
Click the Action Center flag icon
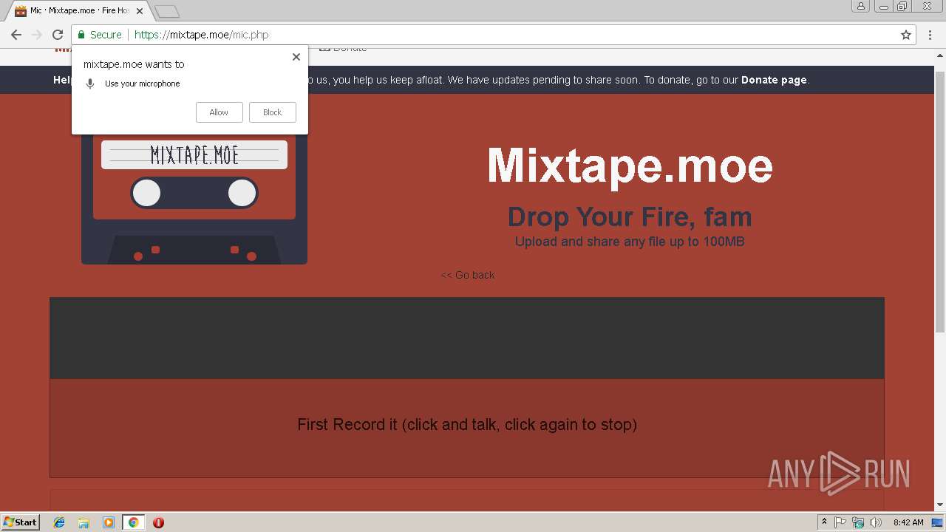(840, 522)
